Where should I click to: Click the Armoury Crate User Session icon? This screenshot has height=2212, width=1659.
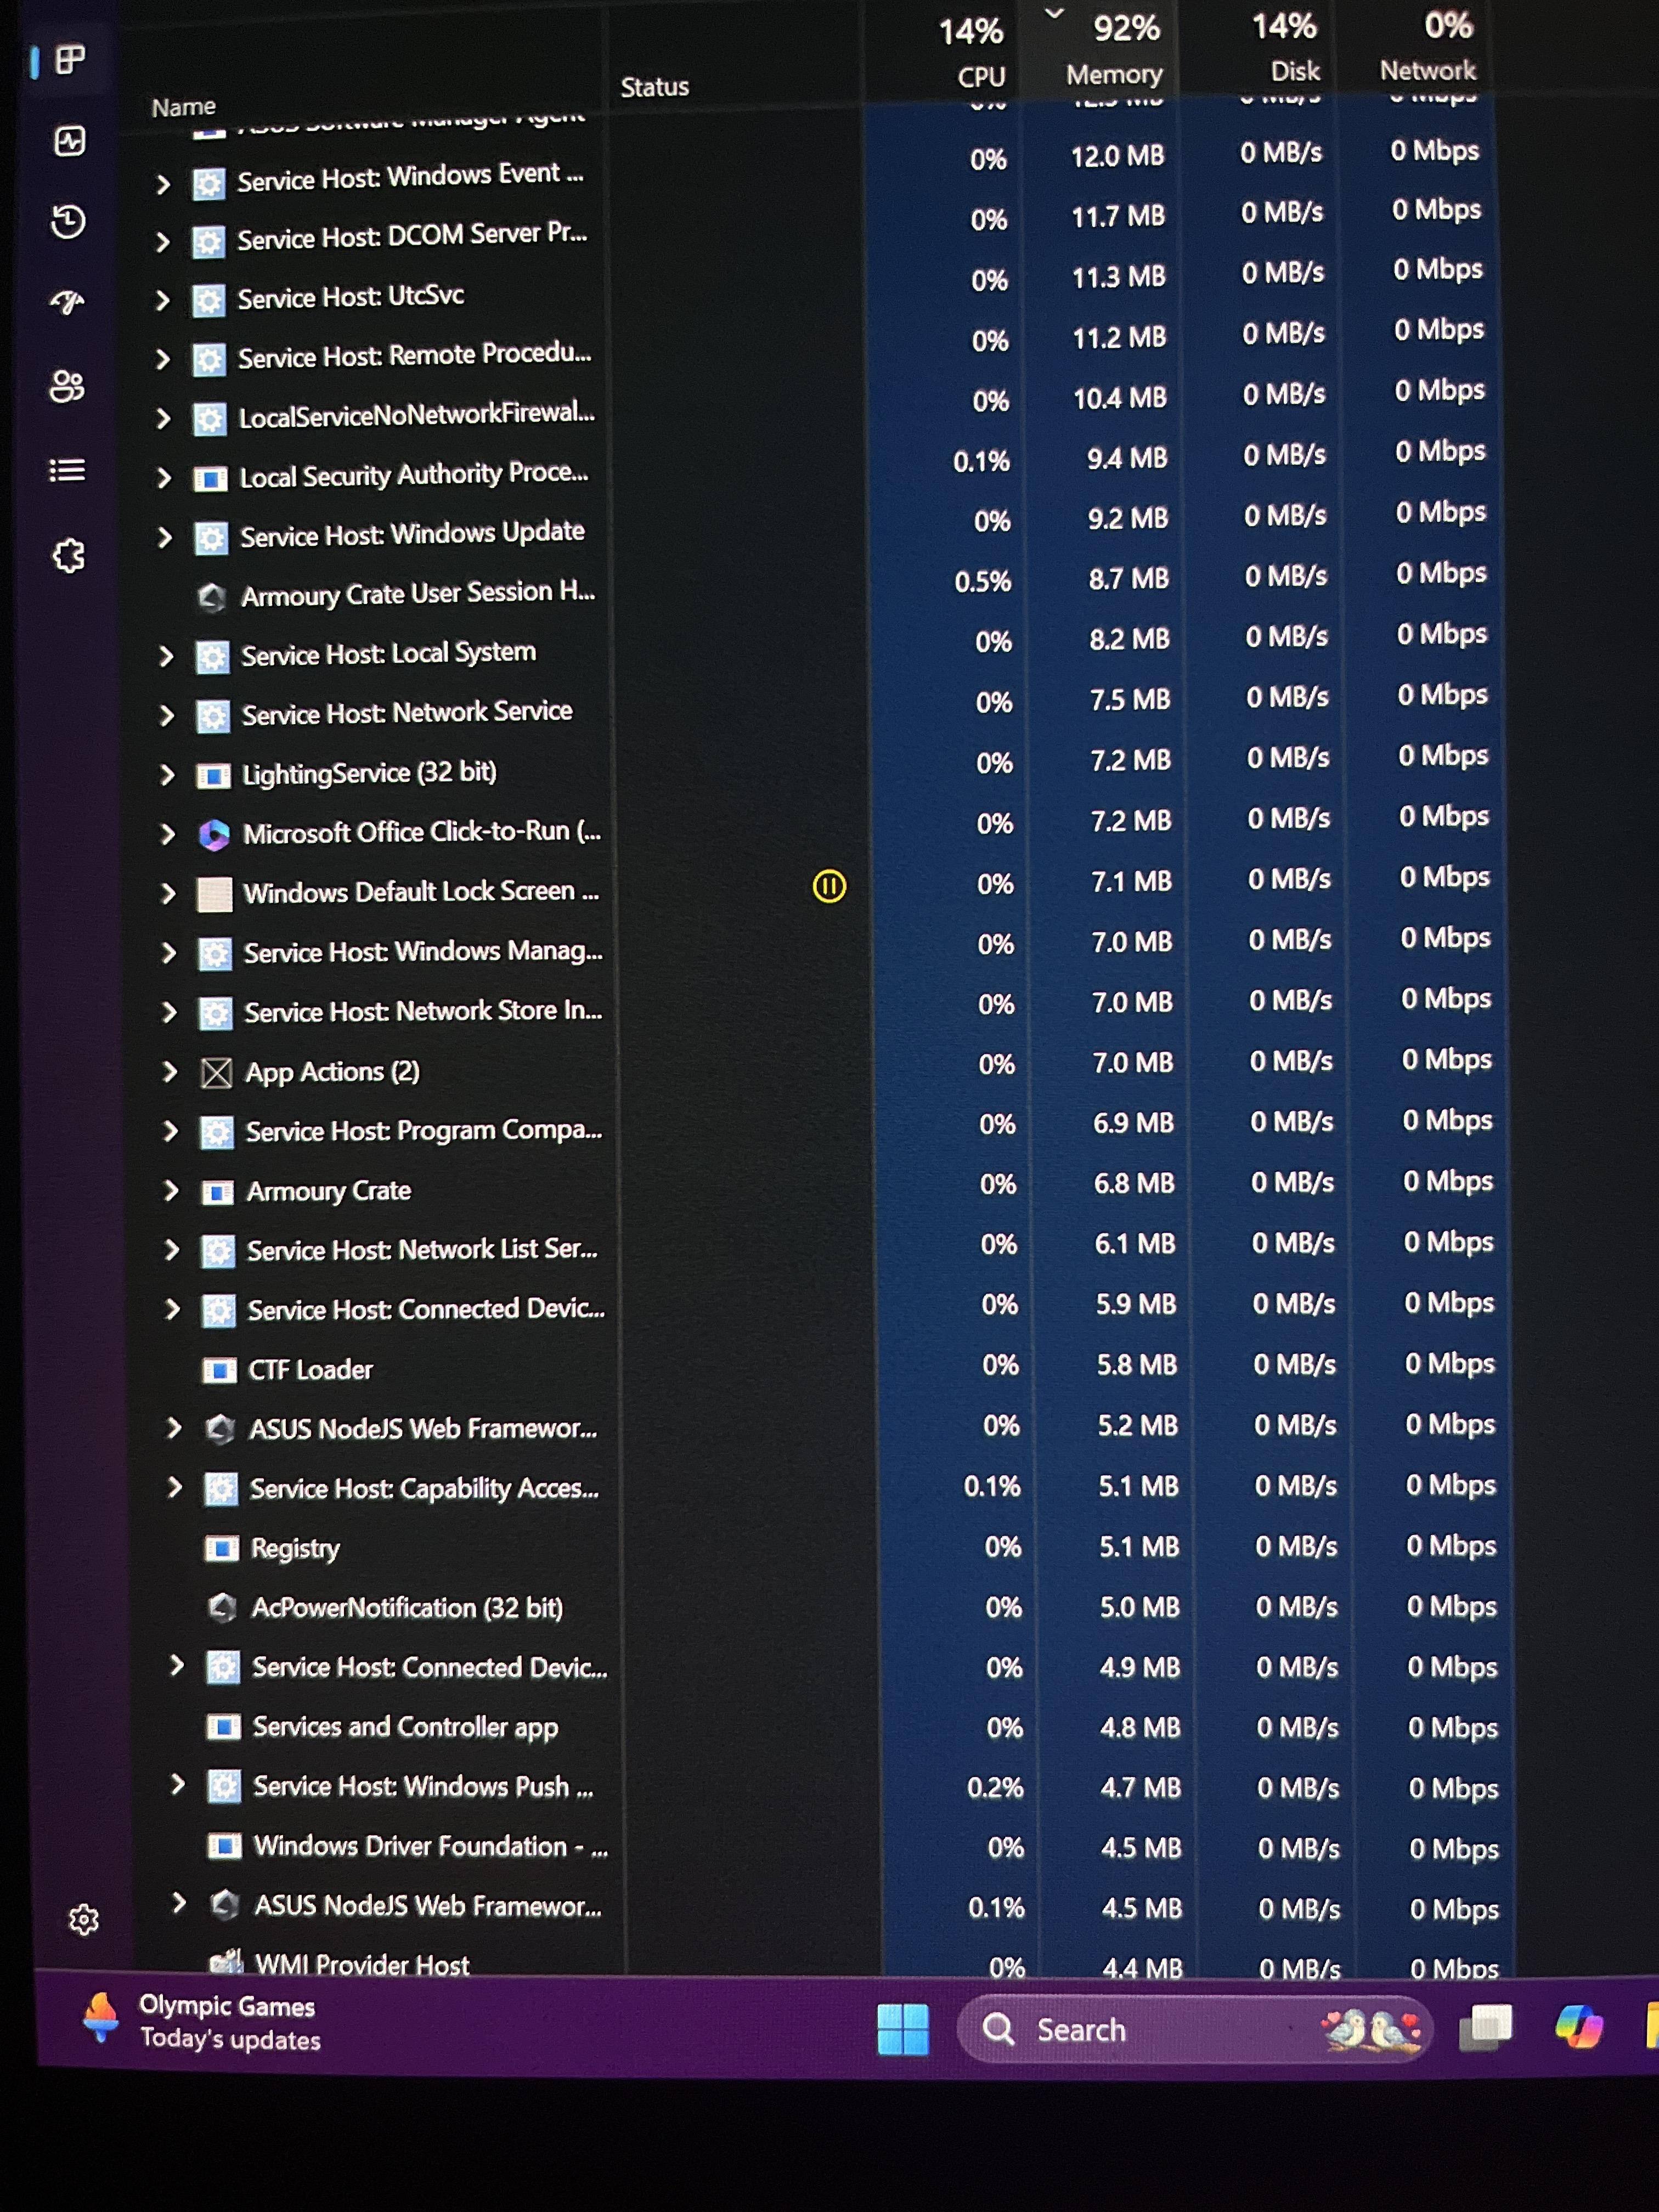click(211, 597)
